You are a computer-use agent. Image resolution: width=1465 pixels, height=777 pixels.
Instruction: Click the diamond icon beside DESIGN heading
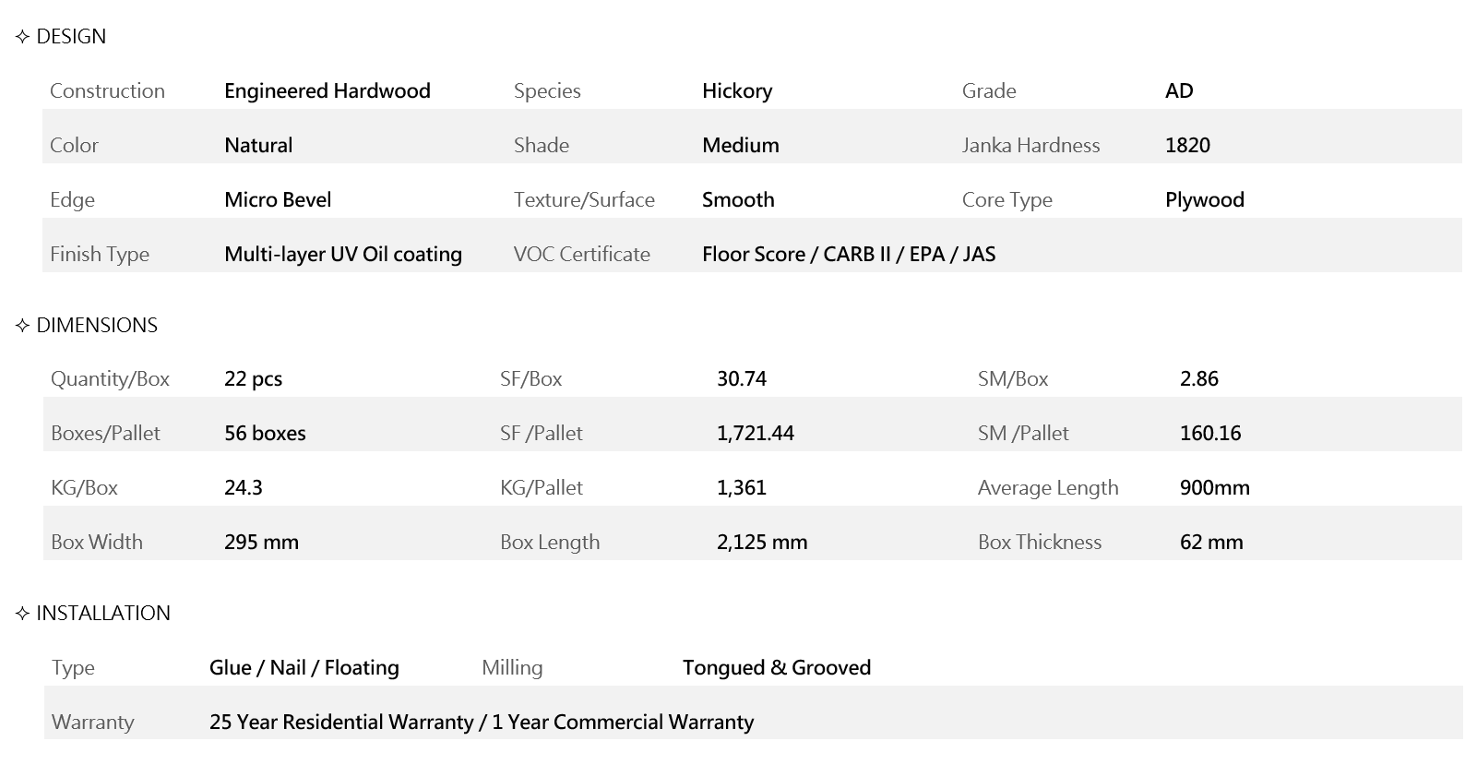pyautogui.click(x=22, y=37)
